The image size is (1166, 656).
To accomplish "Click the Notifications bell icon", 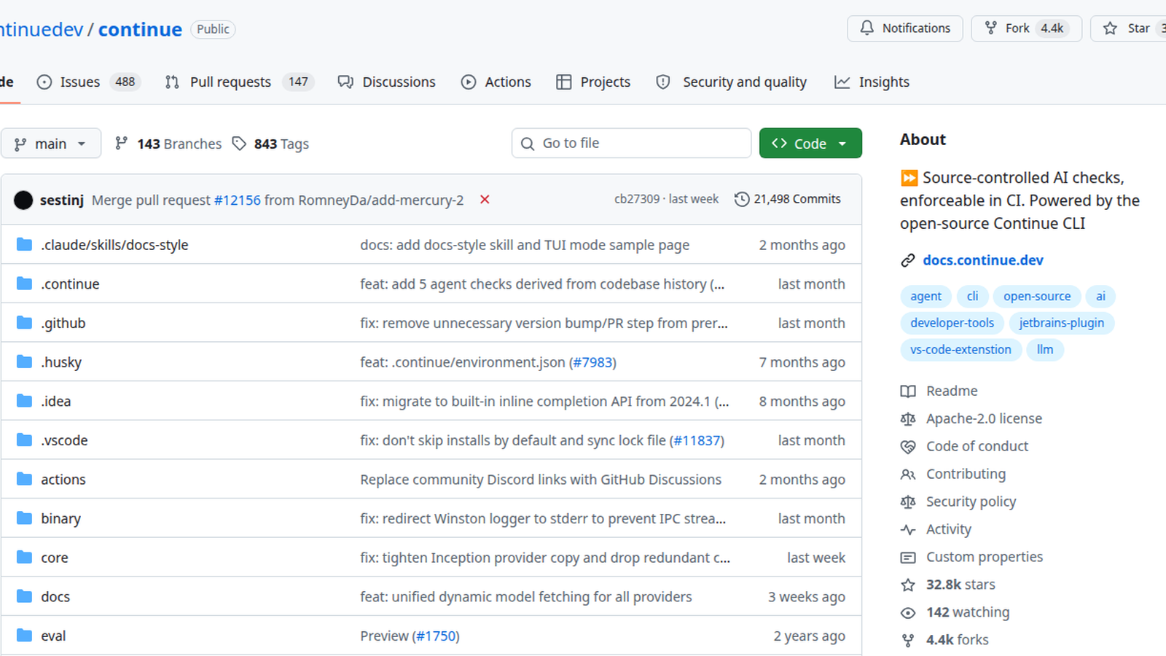I will (x=866, y=28).
